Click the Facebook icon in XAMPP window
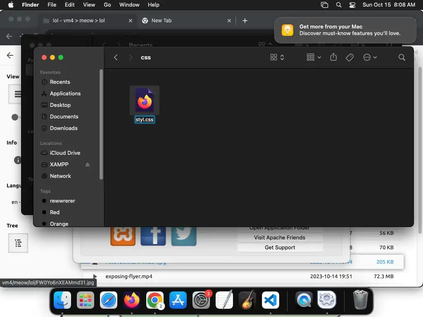This screenshot has width=423, height=317. pos(153,236)
